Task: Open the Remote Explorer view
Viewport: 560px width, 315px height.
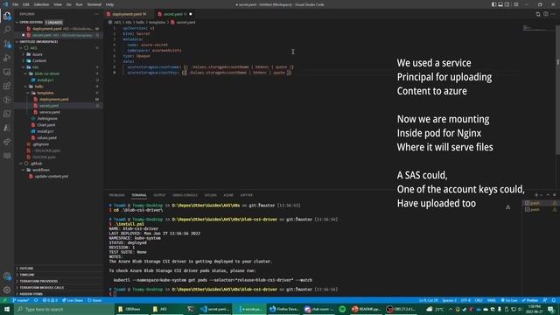Action: (7, 72)
